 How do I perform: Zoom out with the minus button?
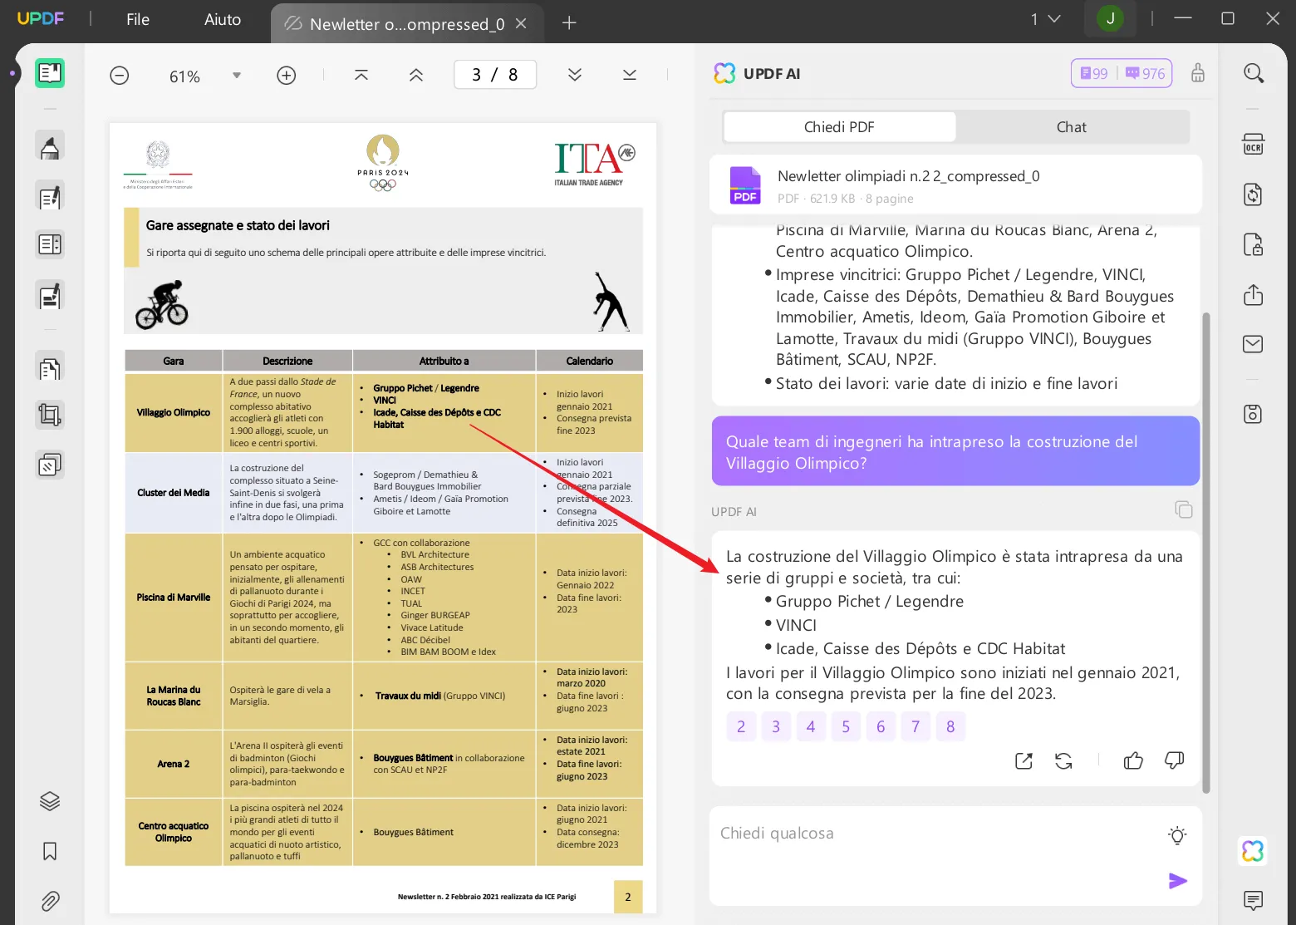tap(120, 76)
